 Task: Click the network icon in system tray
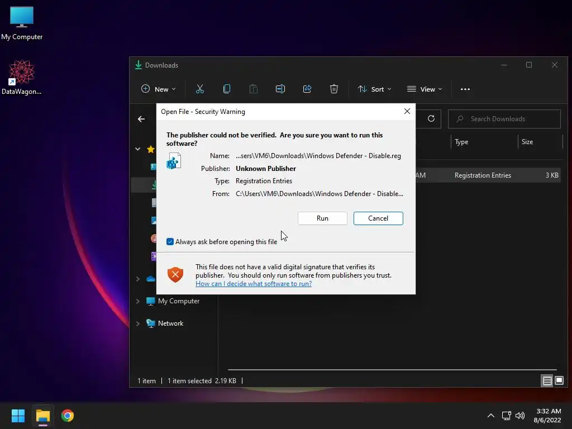(x=506, y=416)
